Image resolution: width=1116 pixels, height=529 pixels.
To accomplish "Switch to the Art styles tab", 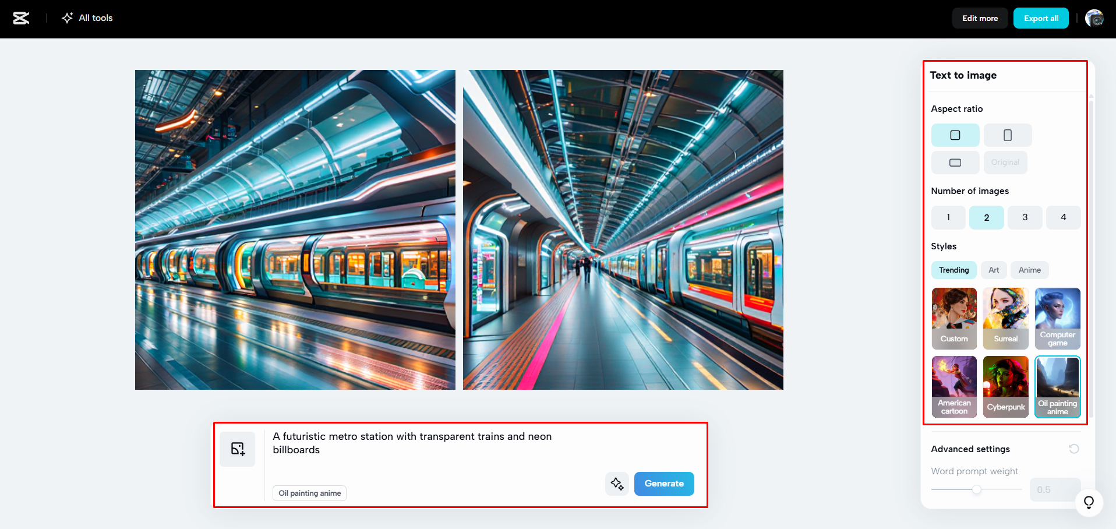I will tap(994, 270).
